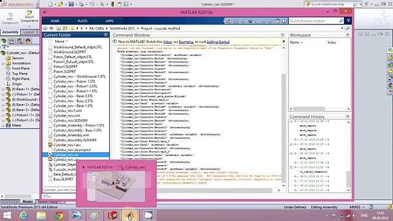Click SolidWorks 2012 path segment
The width and height of the screenshot is (393, 221).
pyautogui.click(x=122, y=28)
